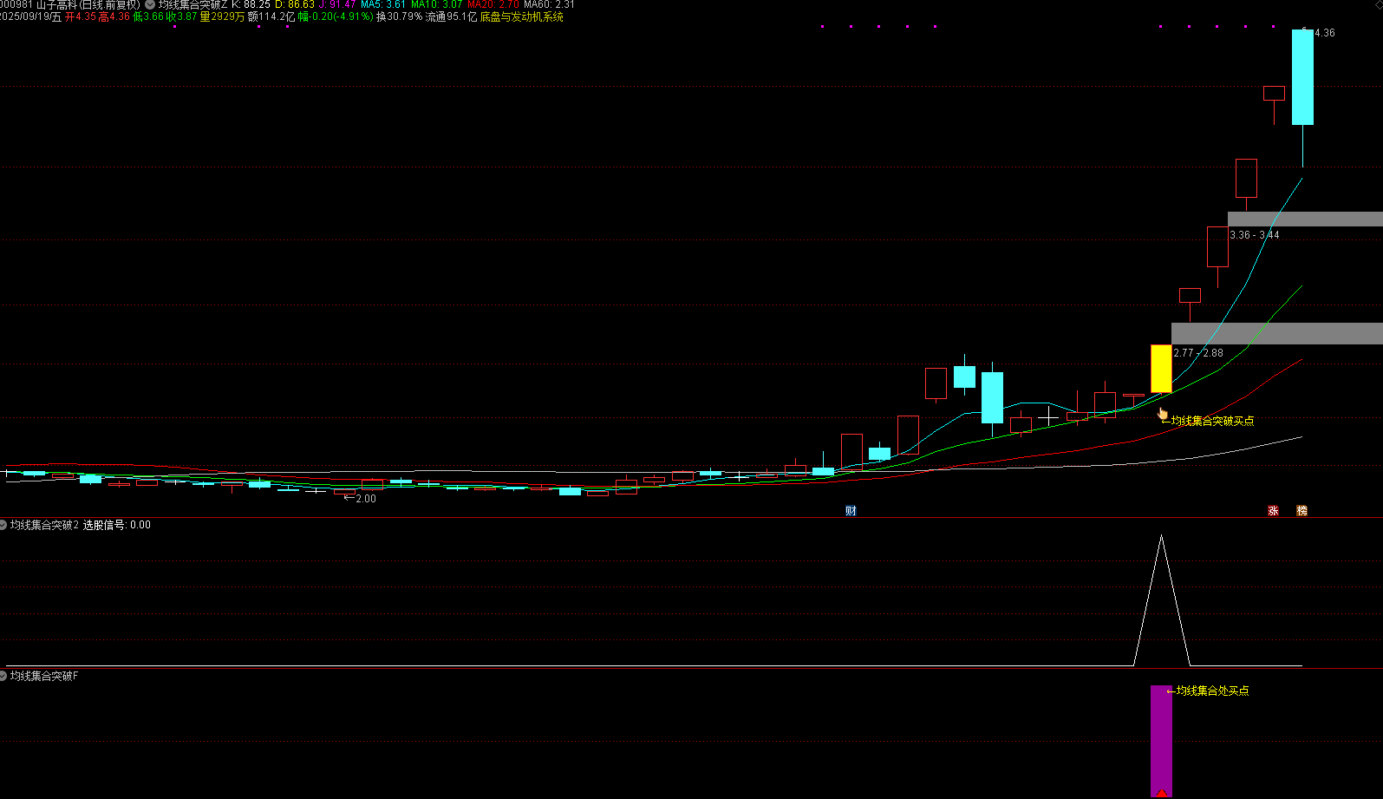Click the gray 2.77-2.88 gap band
The image size is (1383, 799).
point(1276,333)
